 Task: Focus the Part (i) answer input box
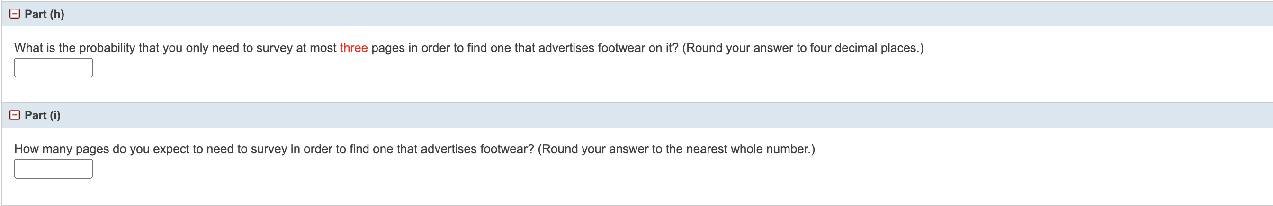(x=54, y=169)
